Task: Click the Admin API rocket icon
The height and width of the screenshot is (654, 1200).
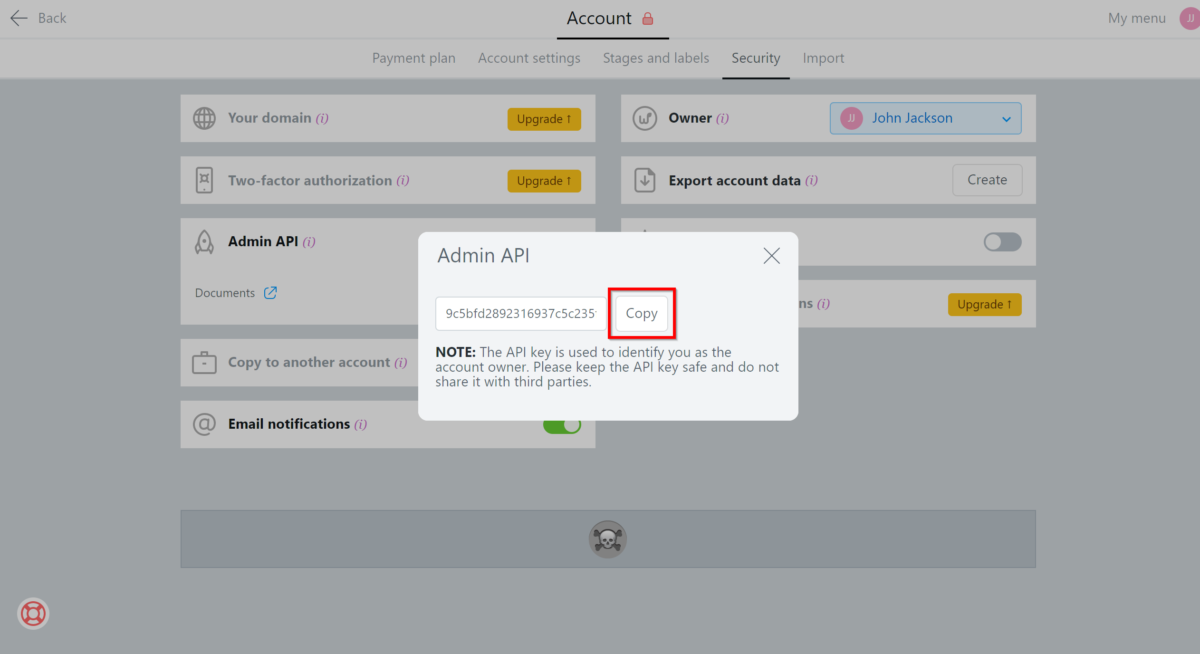Action: (204, 242)
